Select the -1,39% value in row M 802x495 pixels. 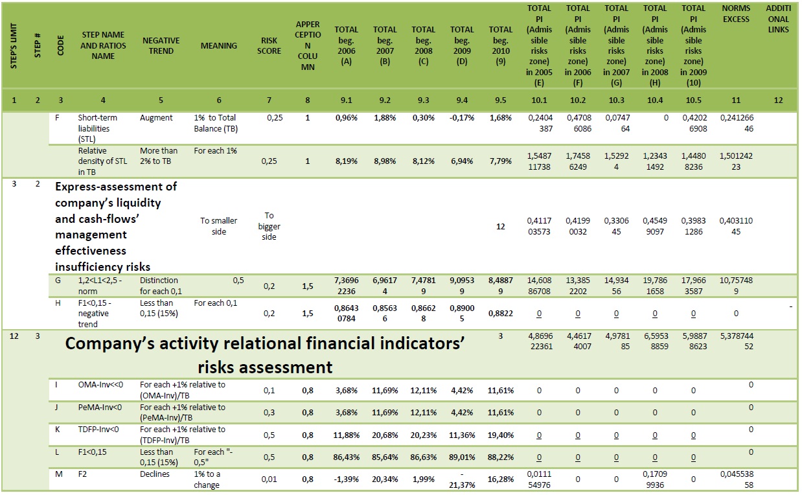click(347, 479)
